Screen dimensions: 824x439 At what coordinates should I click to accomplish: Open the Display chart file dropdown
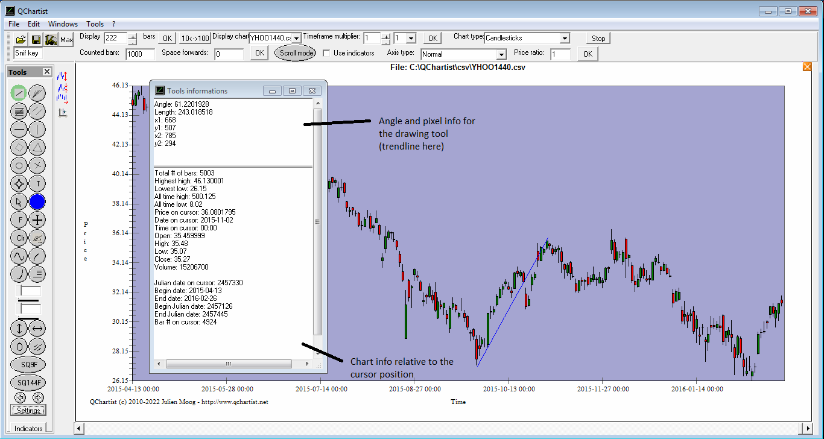point(296,39)
